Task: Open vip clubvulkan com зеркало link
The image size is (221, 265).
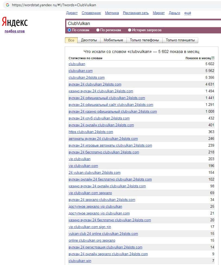Action: point(90,193)
